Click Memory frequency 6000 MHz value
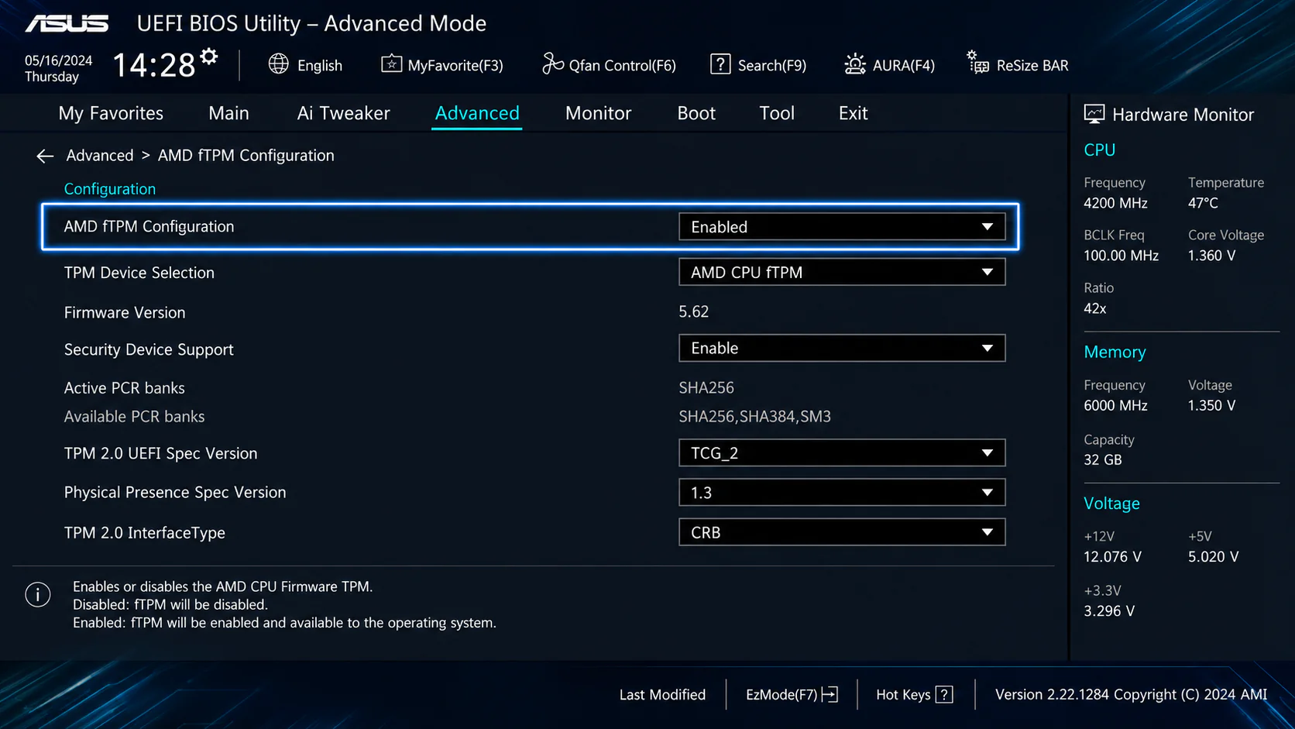1295x729 pixels. (x=1116, y=406)
